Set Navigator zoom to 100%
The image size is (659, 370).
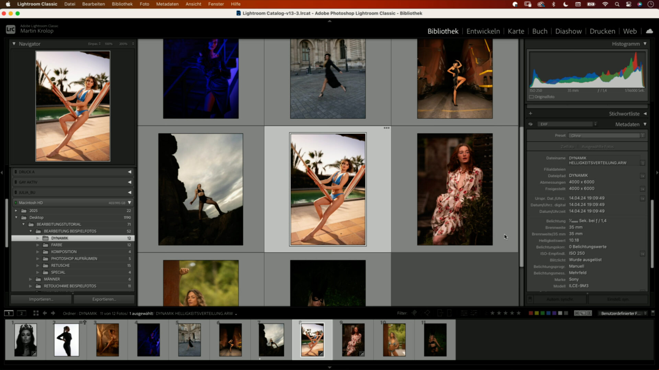tap(108, 44)
